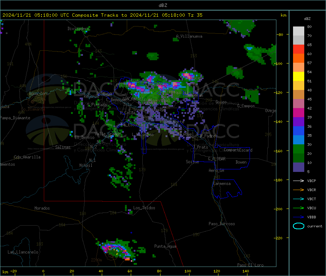
Task: Click the cyan VBCT arrow in legend
Action: coord(298,199)
